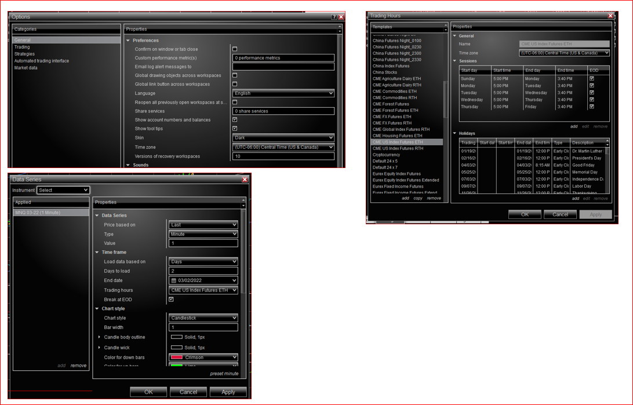Click the preset minute link in Data Series
Image resolution: width=633 pixels, height=405 pixels.
coord(224,374)
